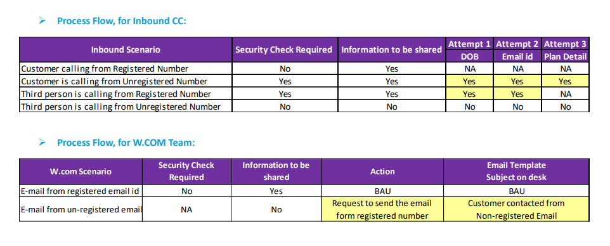Click 'Request to send the email' yellow cell

pos(382,209)
